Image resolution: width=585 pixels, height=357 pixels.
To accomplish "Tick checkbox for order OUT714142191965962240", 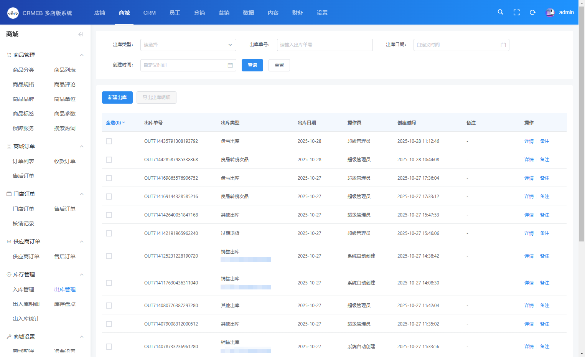I will 109,233.
